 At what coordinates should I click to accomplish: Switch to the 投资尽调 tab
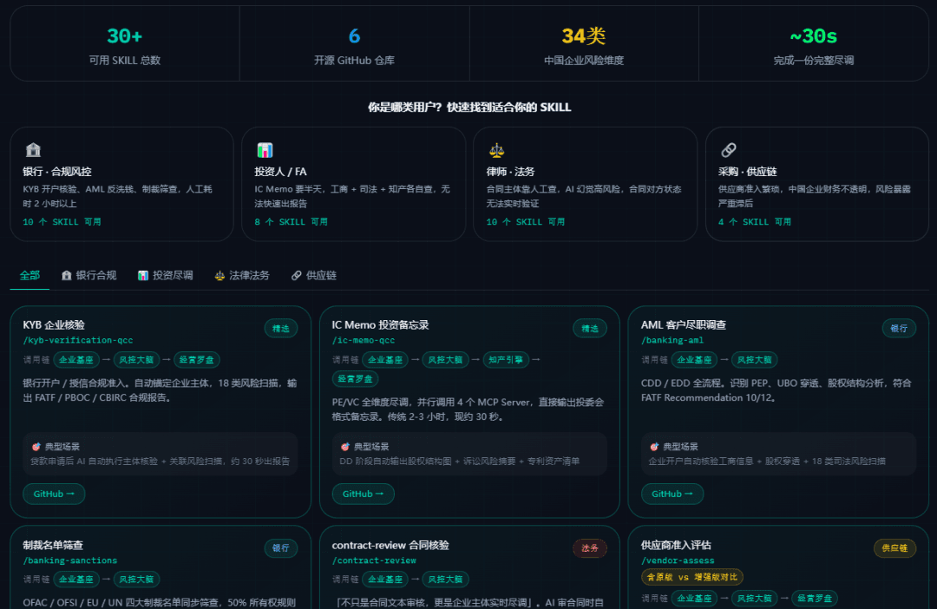pyautogui.click(x=165, y=275)
